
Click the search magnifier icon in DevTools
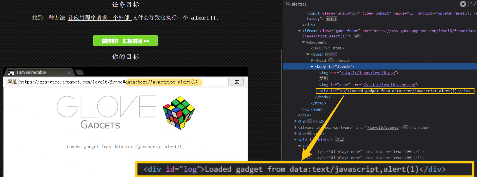pos(288,4)
